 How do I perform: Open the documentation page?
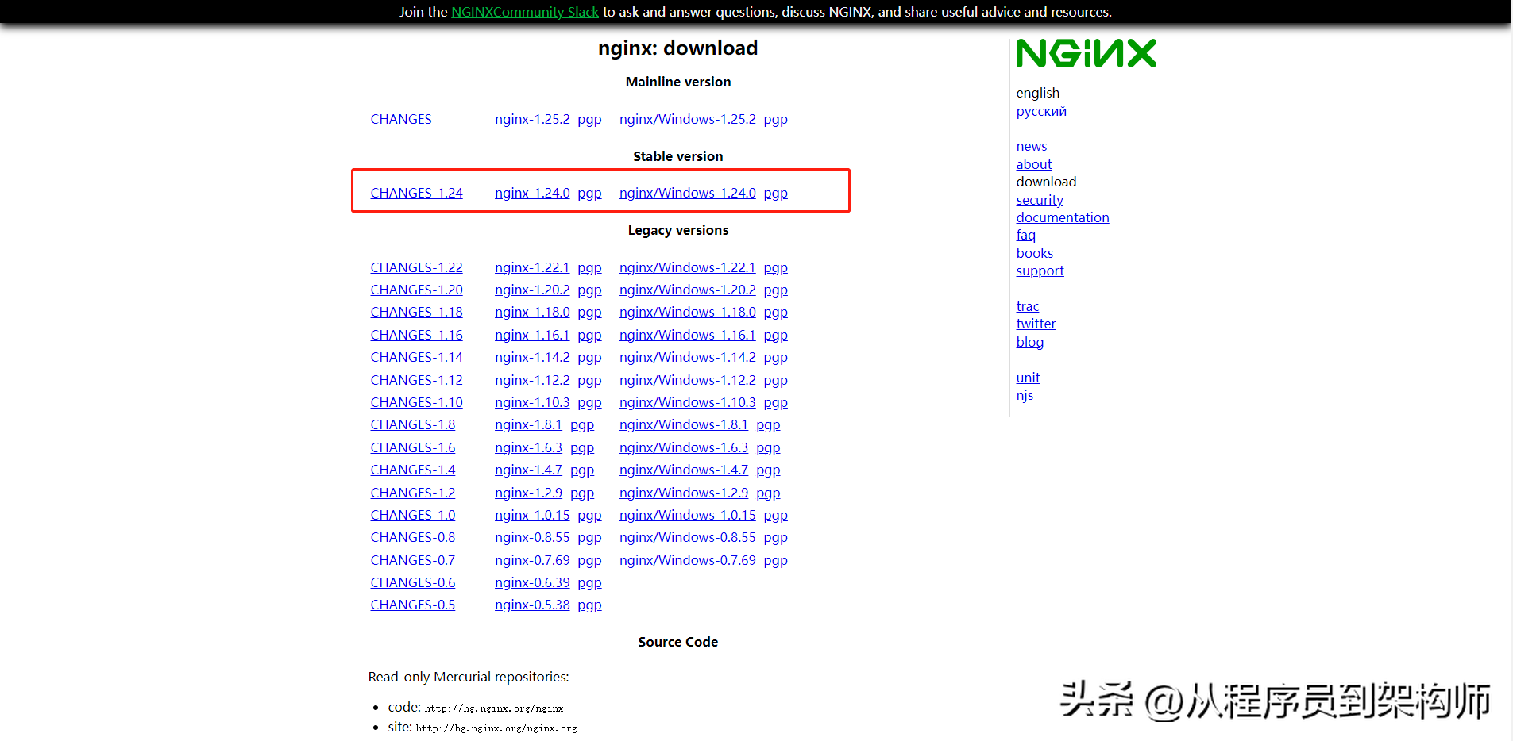click(1063, 217)
